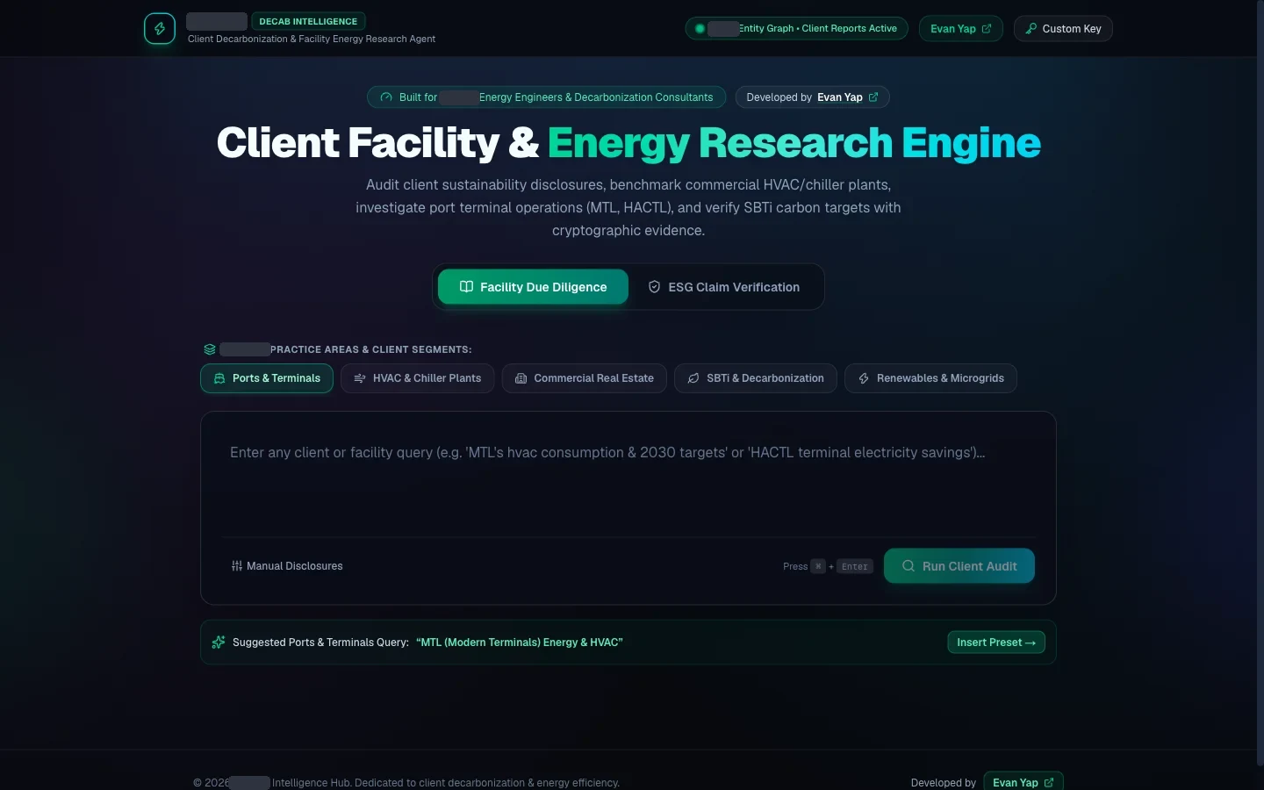The height and width of the screenshot is (790, 1264).
Task: Click gauge icon in Built for badge
Action: pos(386,97)
